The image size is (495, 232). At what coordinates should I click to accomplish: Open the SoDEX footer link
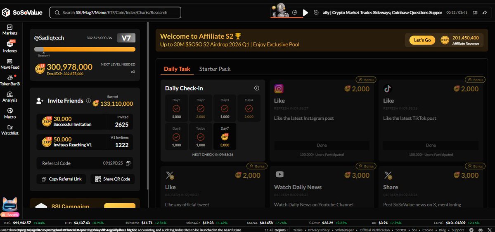(400, 230)
